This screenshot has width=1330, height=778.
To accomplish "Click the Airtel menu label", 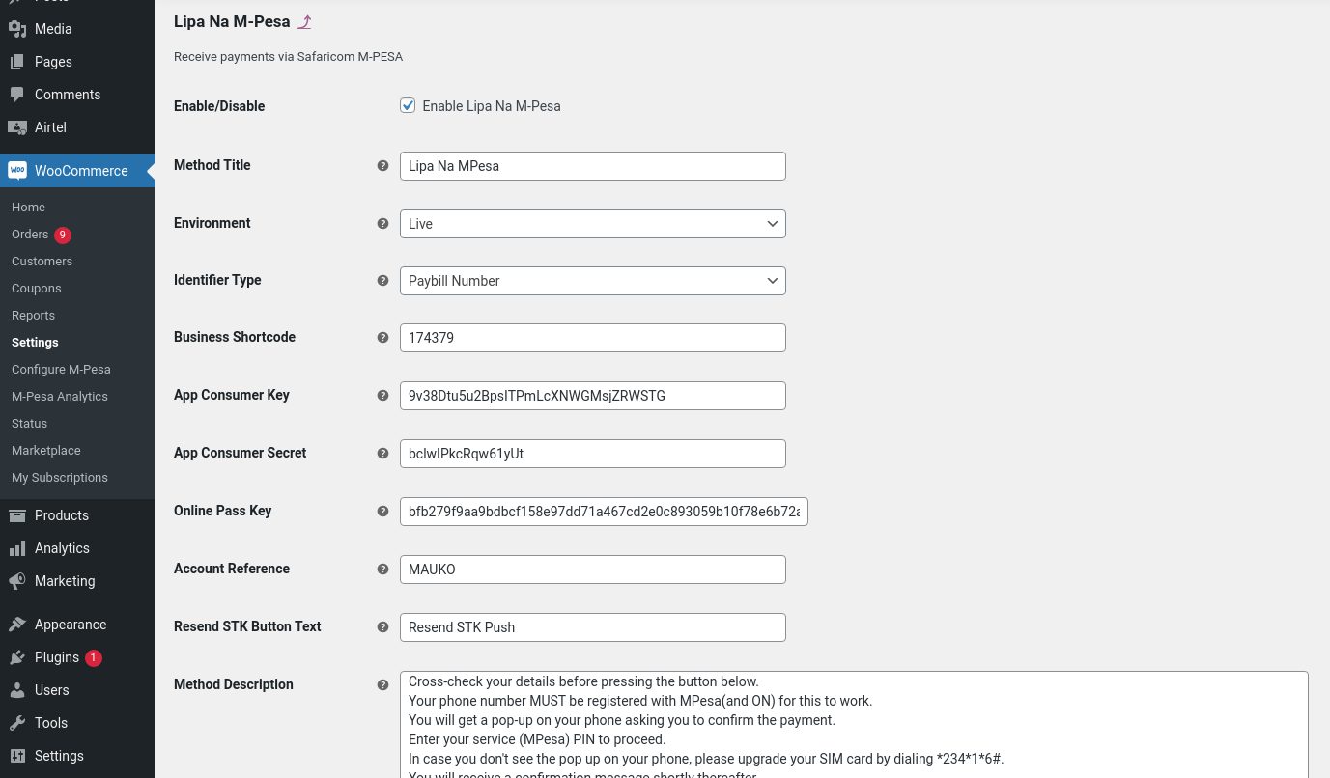I will (50, 127).
